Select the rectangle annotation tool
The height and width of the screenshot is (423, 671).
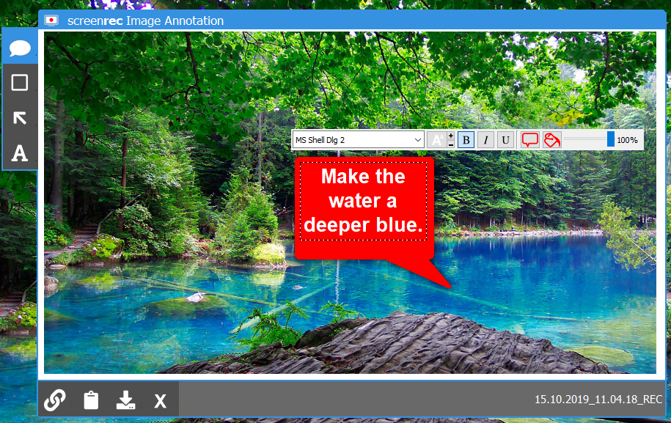pos(19,81)
